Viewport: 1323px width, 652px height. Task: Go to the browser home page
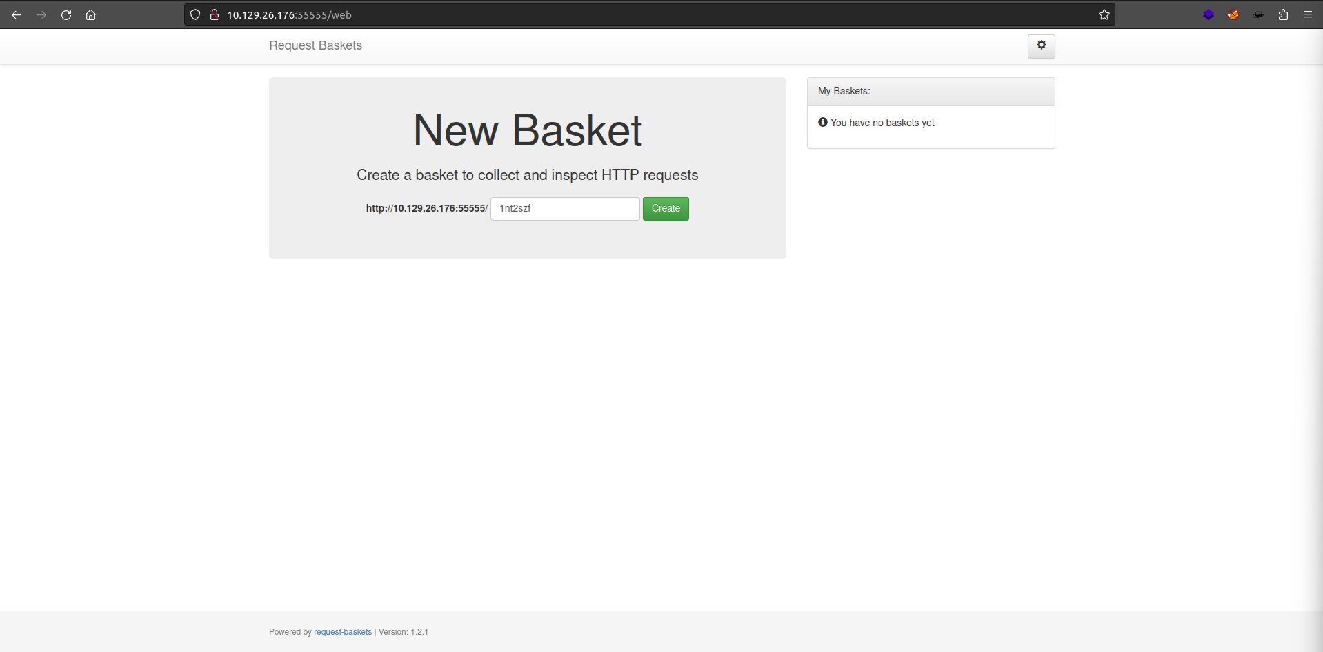[90, 14]
